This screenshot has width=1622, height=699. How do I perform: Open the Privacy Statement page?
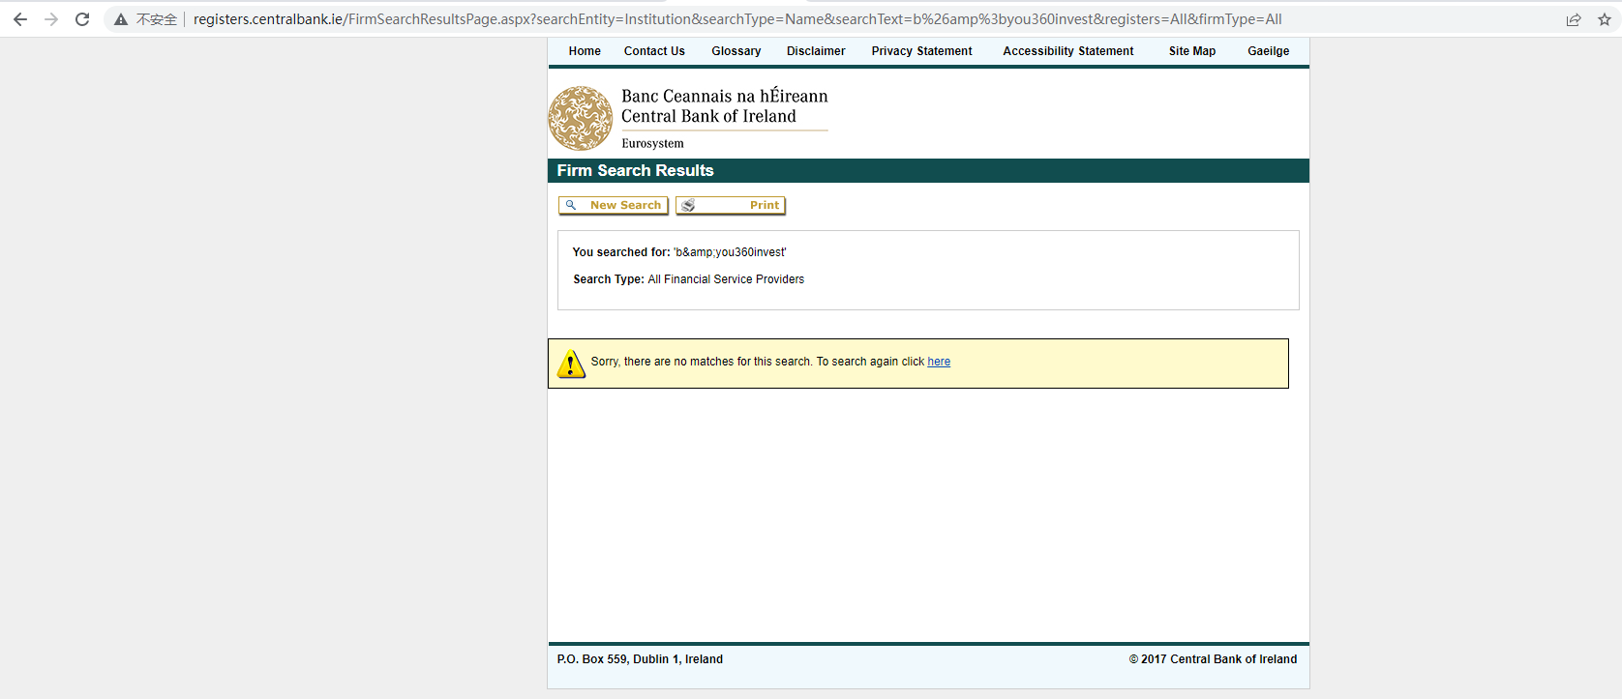(x=921, y=51)
